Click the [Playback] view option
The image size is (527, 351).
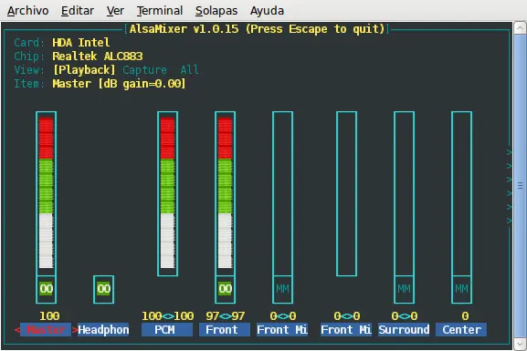point(84,70)
